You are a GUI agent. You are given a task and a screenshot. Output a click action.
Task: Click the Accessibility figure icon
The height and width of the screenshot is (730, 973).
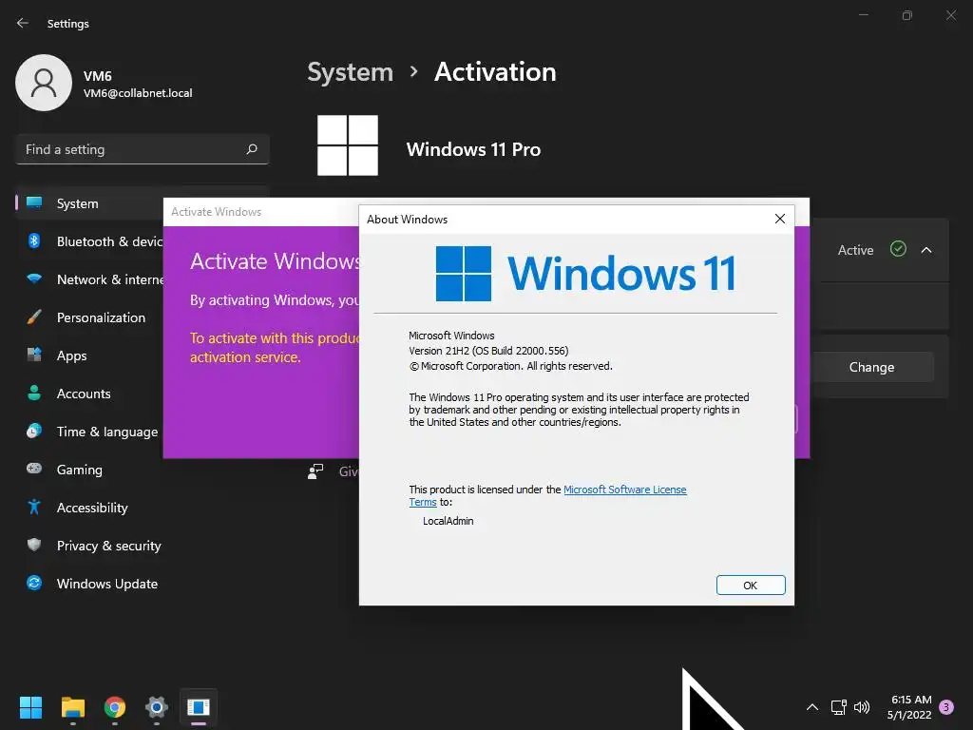click(x=34, y=507)
